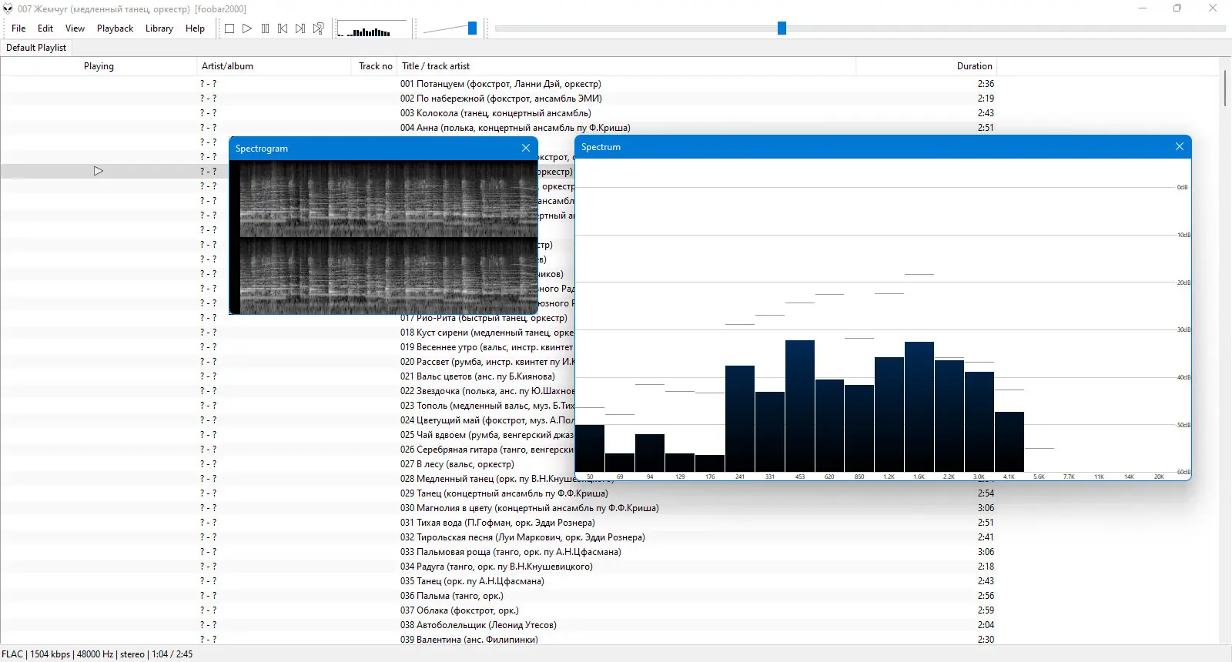Screen dimensions: 1232x662
Task: Click the playlist vertical scrollbar thumb
Action: tap(1225, 89)
